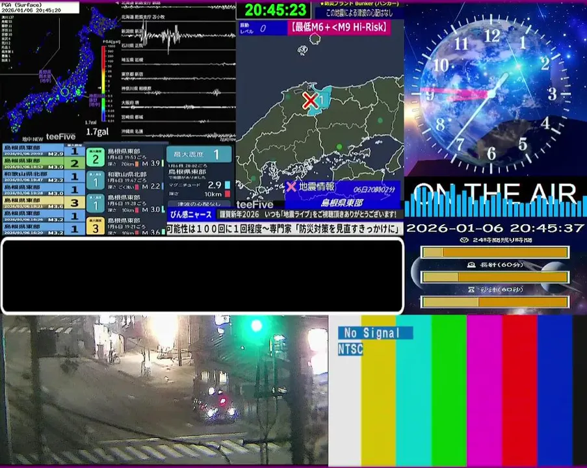Viewport: 587px width, 468px height.
Task: Click the 長針(60分) progress bar
Action: (495, 277)
